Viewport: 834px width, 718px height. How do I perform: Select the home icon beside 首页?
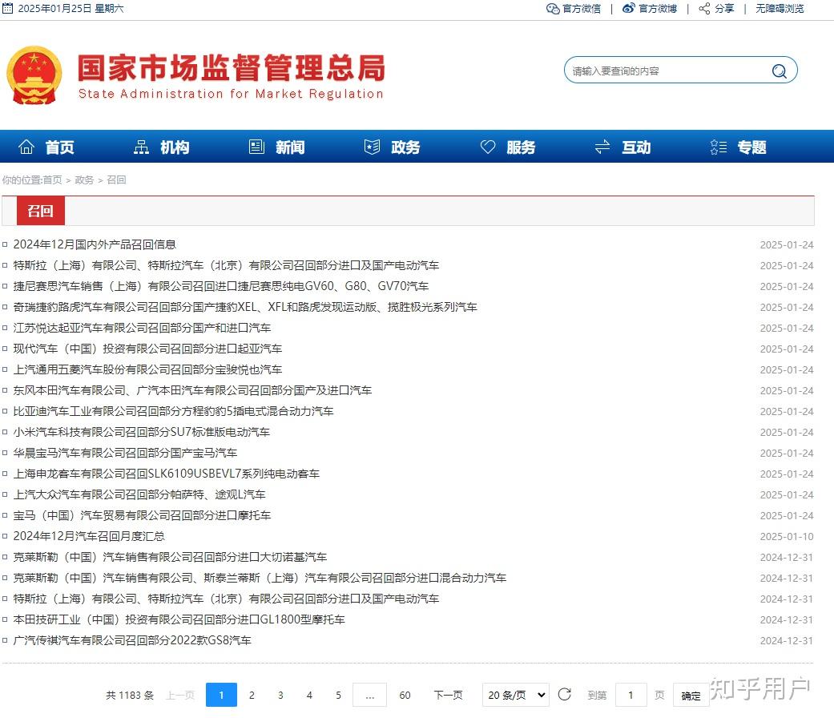[x=28, y=147]
